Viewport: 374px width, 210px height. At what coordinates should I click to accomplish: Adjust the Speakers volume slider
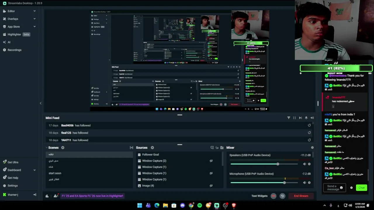pyautogui.click(x=264, y=164)
